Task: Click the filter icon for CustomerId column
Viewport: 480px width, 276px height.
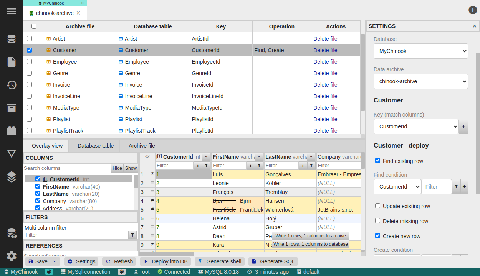Action: 206,166
